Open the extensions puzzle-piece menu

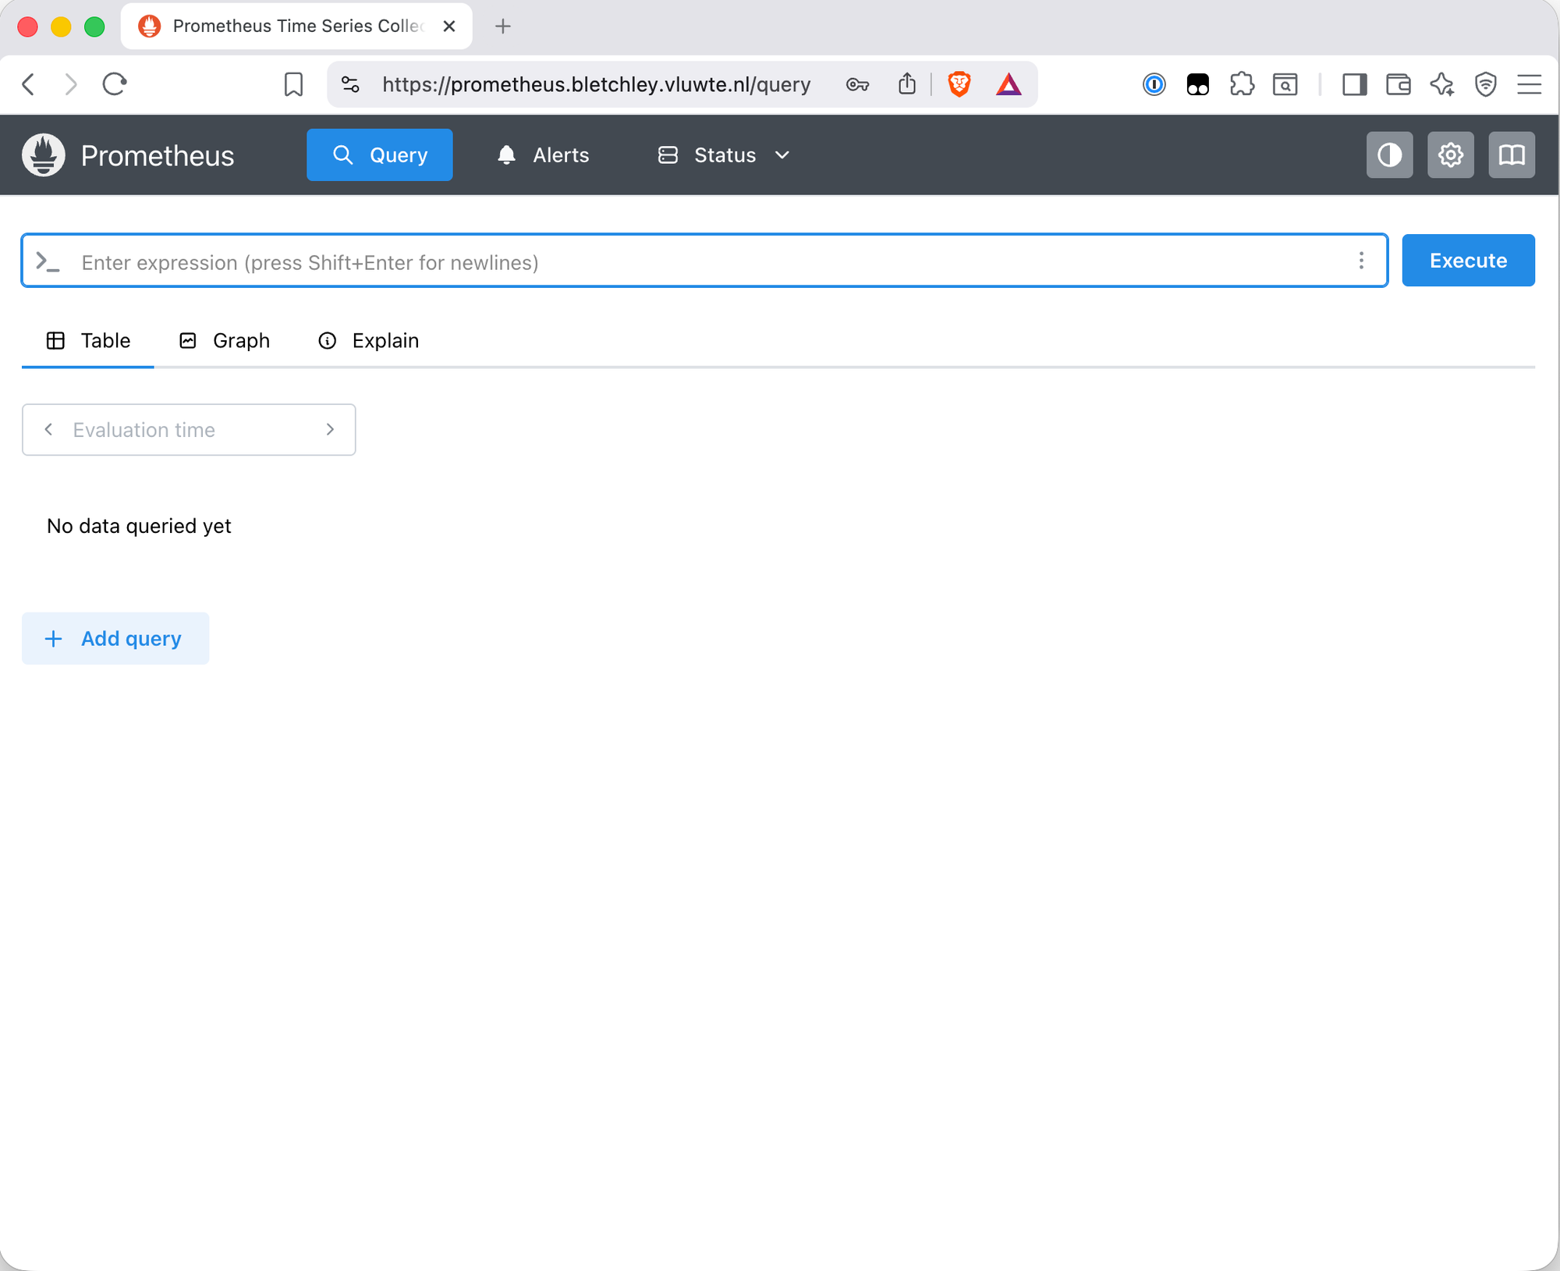[1242, 83]
